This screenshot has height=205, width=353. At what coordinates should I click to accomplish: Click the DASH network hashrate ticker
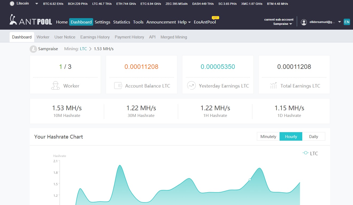[203, 4]
